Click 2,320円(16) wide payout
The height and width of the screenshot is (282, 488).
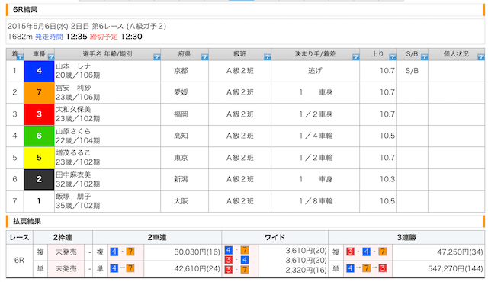click(x=306, y=270)
